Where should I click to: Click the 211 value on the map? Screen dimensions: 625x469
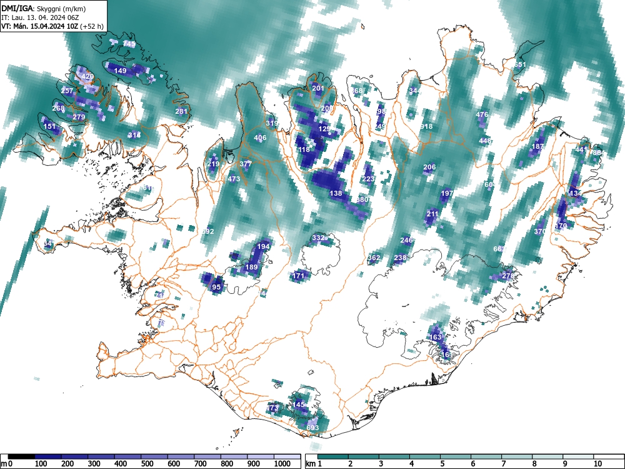432,214
